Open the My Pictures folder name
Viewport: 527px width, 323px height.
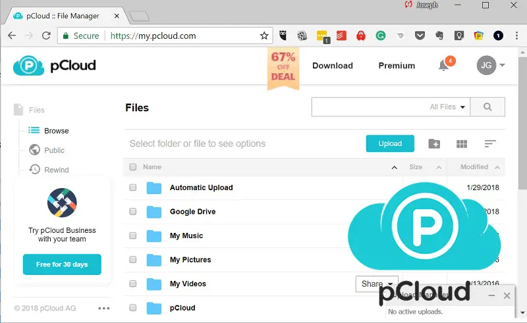click(x=190, y=260)
